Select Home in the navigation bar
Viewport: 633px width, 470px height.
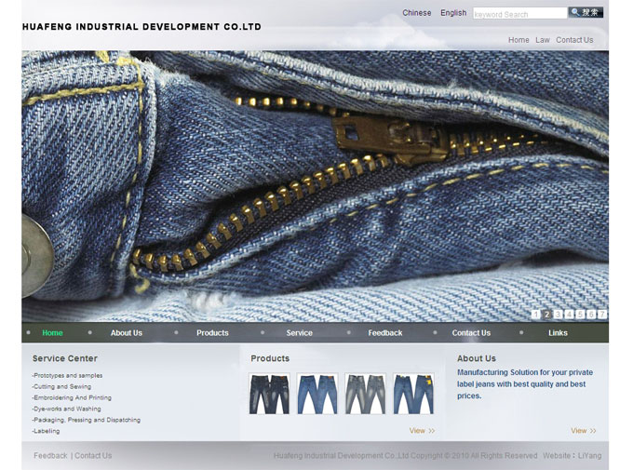[52, 333]
